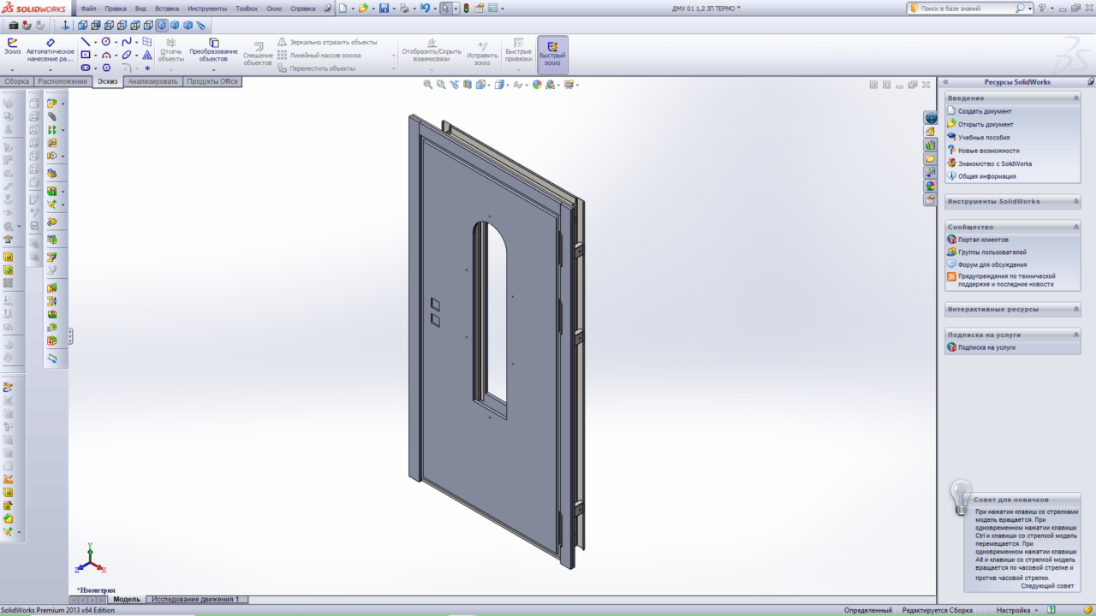The image size is (1096, 616).
Task: Click the Создать документ link
Action: pos(985,111)
